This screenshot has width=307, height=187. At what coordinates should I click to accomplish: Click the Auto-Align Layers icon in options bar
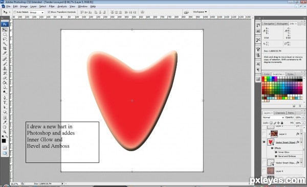coord(143,12)
